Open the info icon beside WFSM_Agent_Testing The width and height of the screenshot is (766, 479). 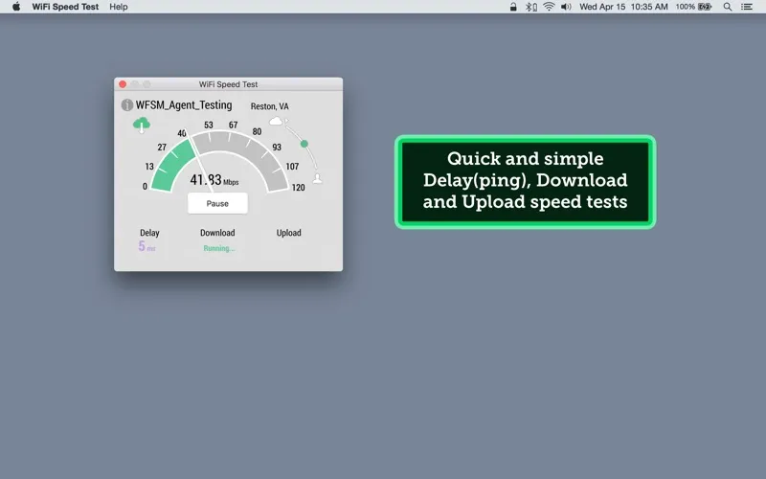click(127, 105)
